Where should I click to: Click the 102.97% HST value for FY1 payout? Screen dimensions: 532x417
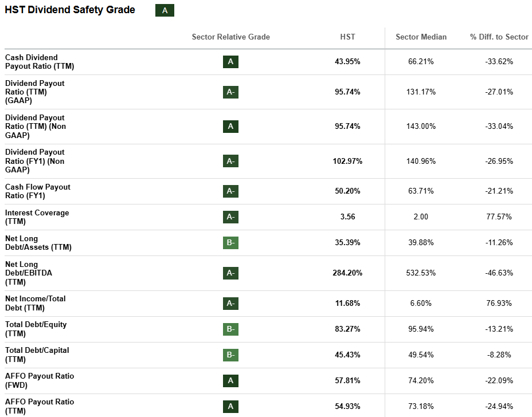347,161
